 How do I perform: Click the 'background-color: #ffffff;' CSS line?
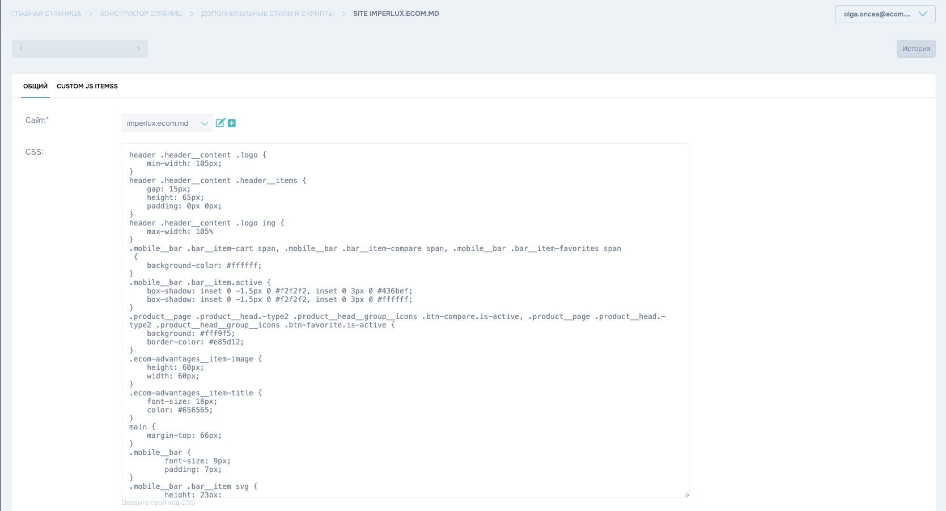coord(204,266)
